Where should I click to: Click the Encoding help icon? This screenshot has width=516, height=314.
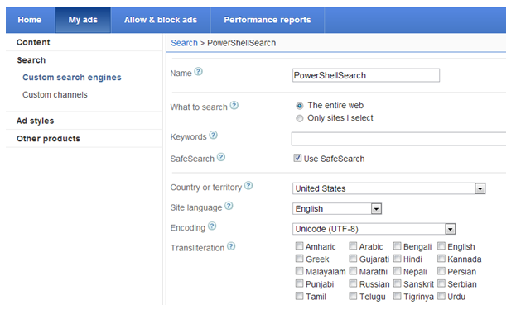pos(212,226)
